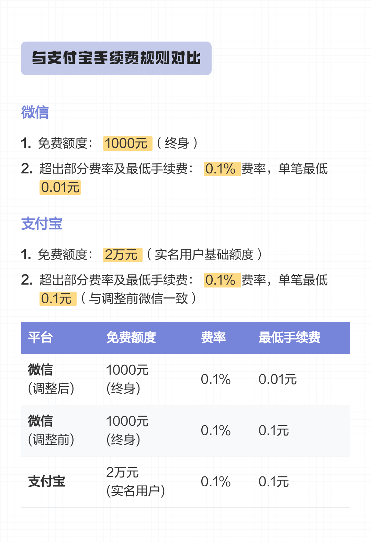Select the blue 支付宝 section heading
This screenshot has width=371, height=542.
pyautogui.click(x=42, y=224)
